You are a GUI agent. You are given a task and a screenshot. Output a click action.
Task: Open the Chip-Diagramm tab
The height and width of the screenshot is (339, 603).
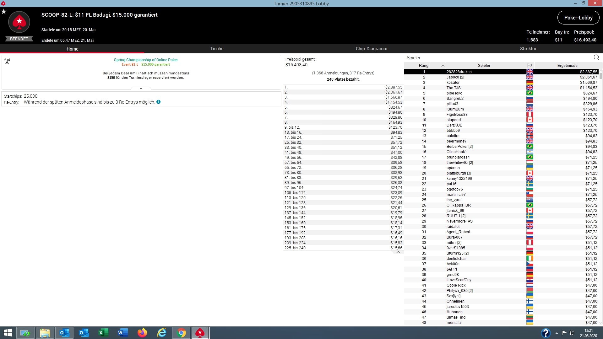pyautogui.click(x=371, y=49)
